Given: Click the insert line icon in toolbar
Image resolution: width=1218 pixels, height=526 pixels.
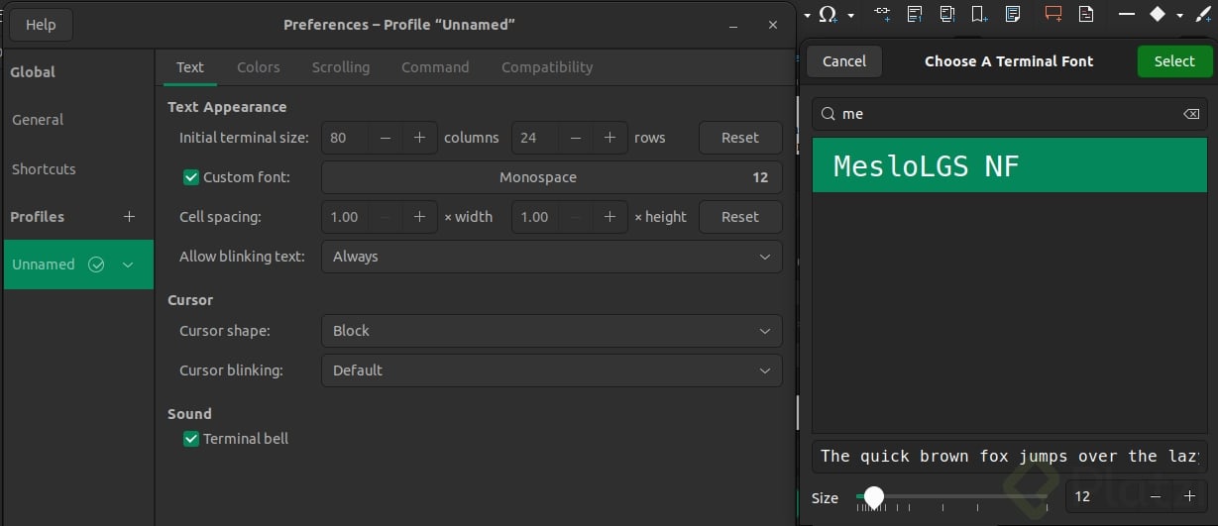Looking at the screenshot, I should click(1126, 14).
